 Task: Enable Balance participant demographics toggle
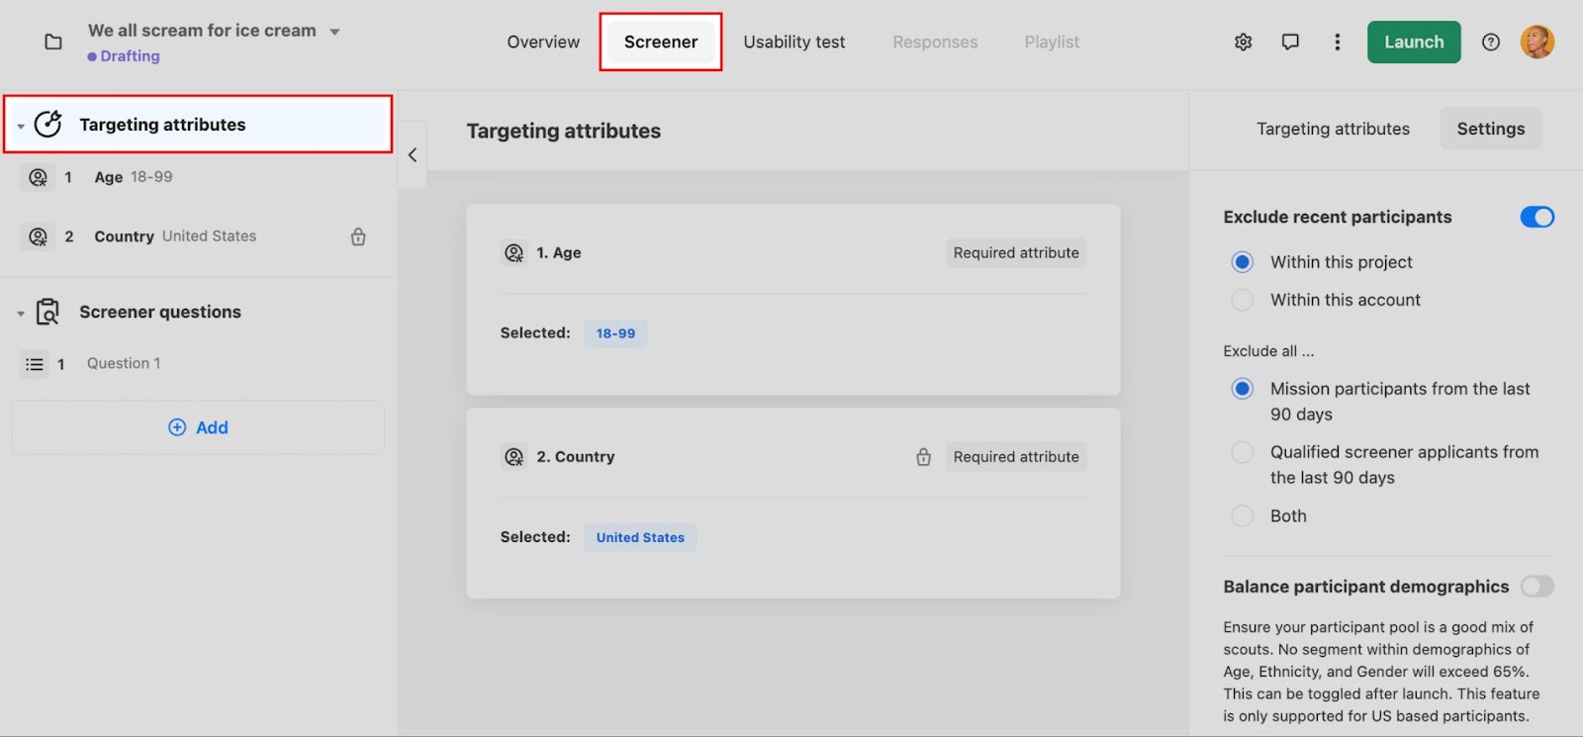point(1537,587)
